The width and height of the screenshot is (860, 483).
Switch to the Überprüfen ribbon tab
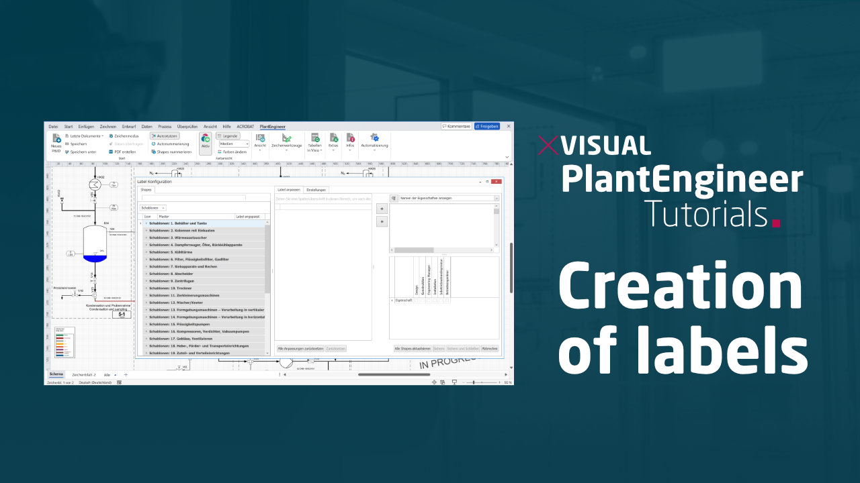(189, 126)
